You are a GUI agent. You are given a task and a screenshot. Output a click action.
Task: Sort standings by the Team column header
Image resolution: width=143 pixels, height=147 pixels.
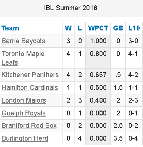[x=10, y=28]
